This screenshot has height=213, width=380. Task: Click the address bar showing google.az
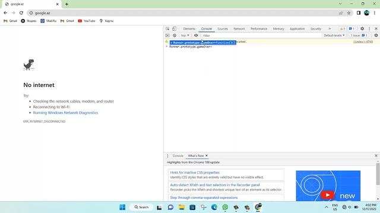pos(184,13)
